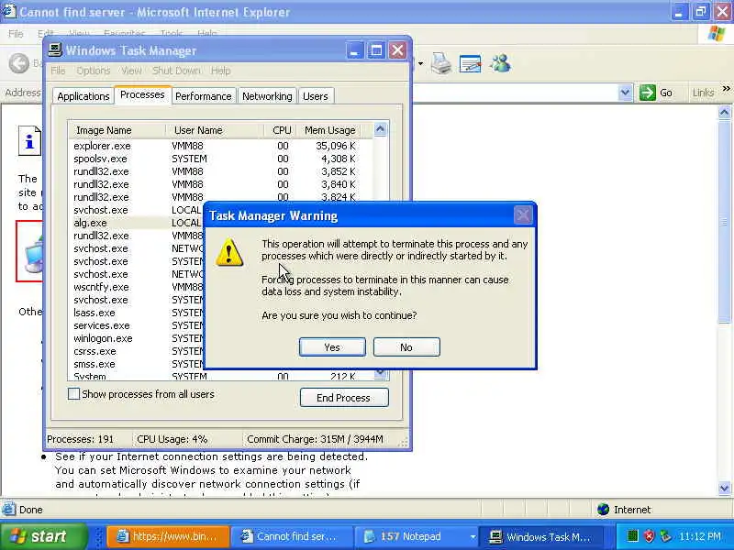Switch to the Applications tab
Screen dimensions: 734x550
83,96
